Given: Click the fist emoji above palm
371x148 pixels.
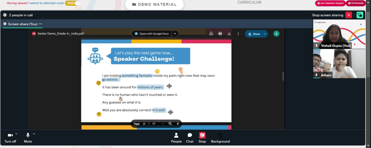Looking at the screenshot, I should 181,70.
